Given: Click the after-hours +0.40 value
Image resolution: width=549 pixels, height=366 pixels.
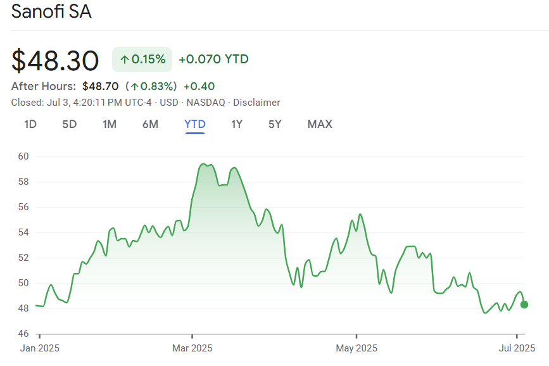Looking at the screenshot, I should 199,86.
